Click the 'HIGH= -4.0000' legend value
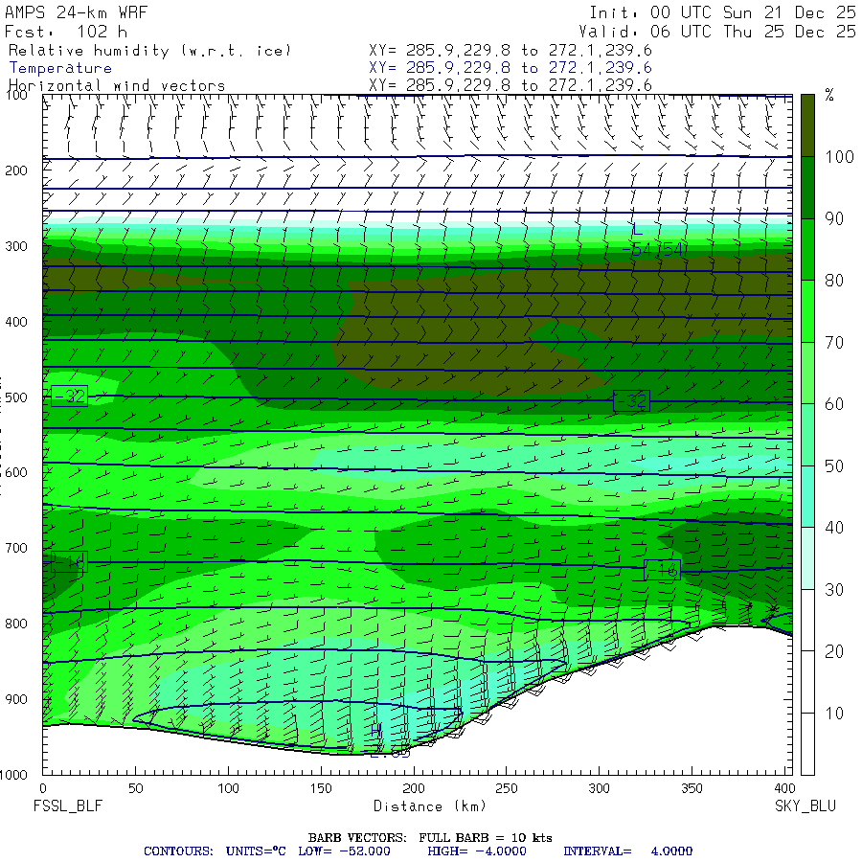 click(x=477, y=851)
